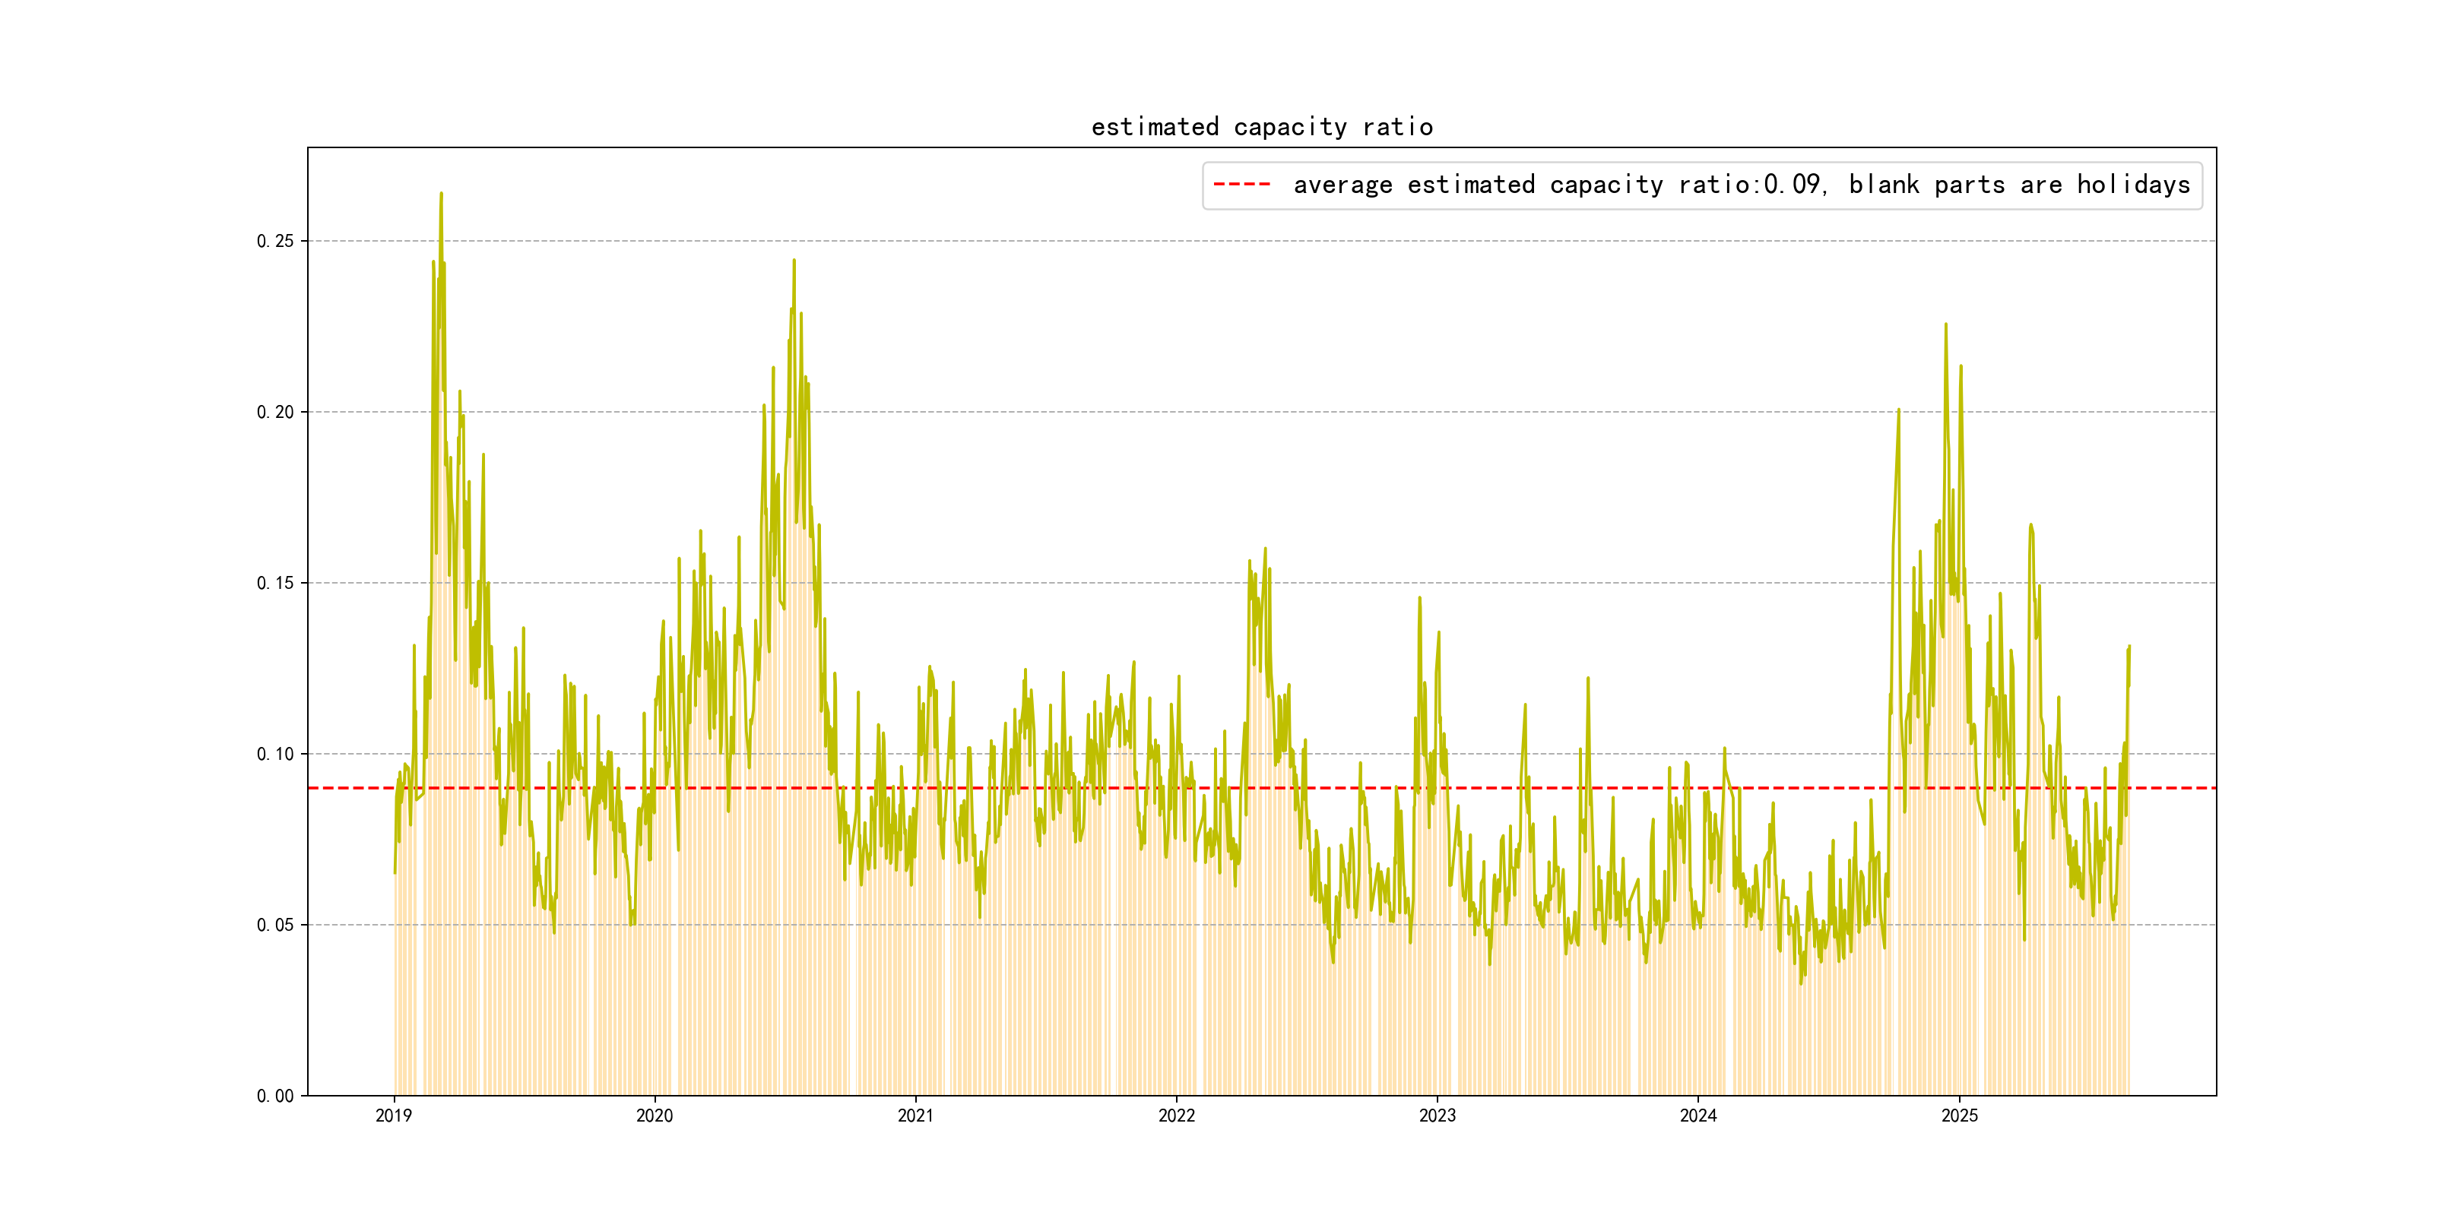Click the chart title 'estimated capacity ratio'

coord(1261,127)
